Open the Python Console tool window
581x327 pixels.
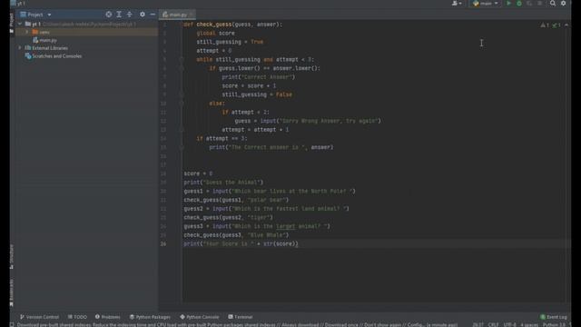[x=200, y=317]
